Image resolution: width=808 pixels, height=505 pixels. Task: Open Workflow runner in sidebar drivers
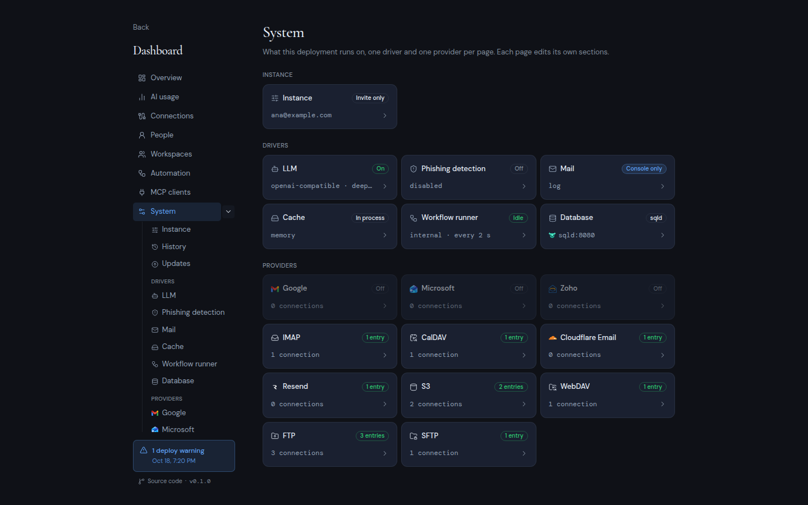point(189,364)
